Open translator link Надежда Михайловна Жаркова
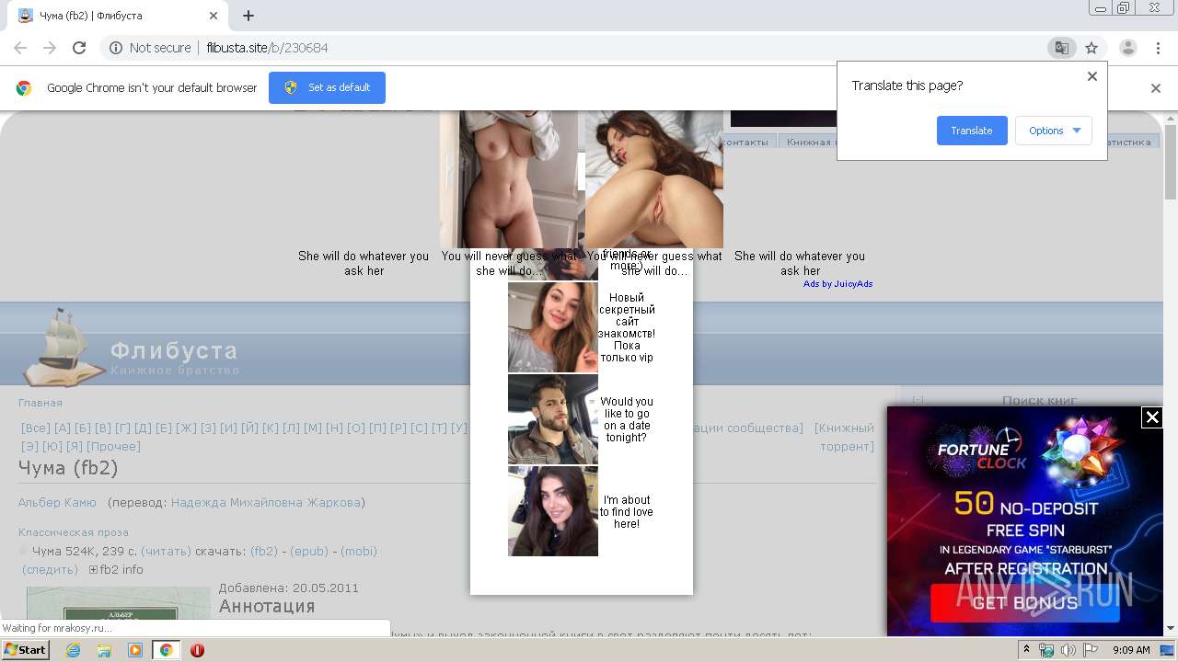The height and width of the screenshot is (662, 1178). pyautogui.click(x=265, y=502)
